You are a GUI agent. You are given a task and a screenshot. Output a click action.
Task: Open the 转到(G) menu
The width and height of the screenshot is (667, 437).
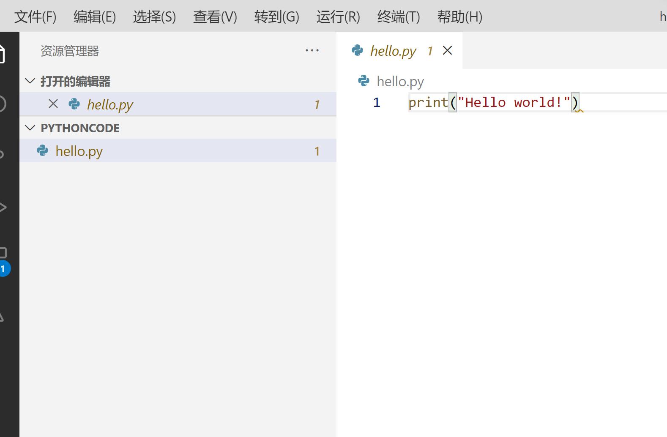[x=276, y=17]
